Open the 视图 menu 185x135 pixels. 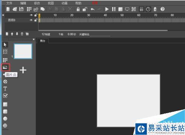pyautogui.click(x=51, y=3)
